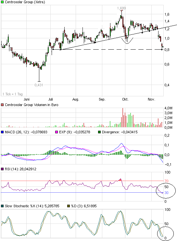Click the 1,0 price axis label
The width and height of the screenshot is (177, 241).
(167, 38)
